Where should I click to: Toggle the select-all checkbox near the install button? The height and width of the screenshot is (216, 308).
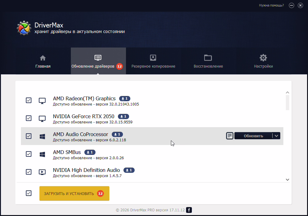click(29, 193)
